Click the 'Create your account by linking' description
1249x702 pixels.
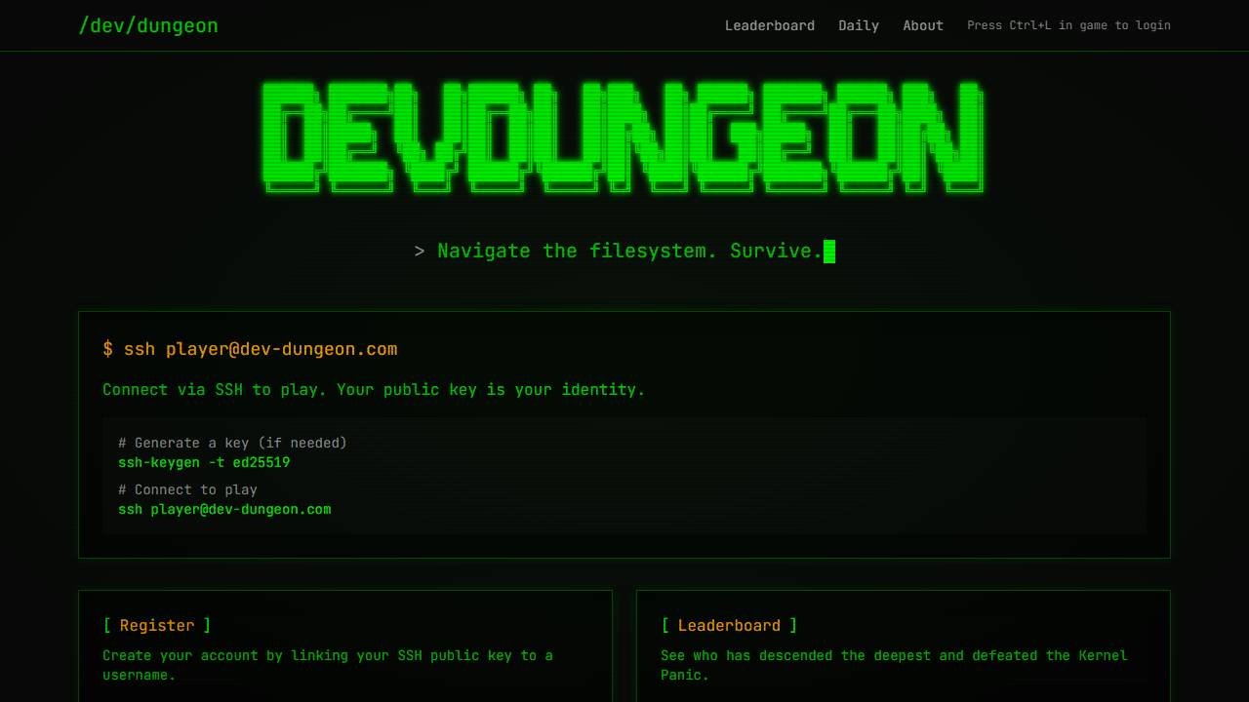click(328, 665)
